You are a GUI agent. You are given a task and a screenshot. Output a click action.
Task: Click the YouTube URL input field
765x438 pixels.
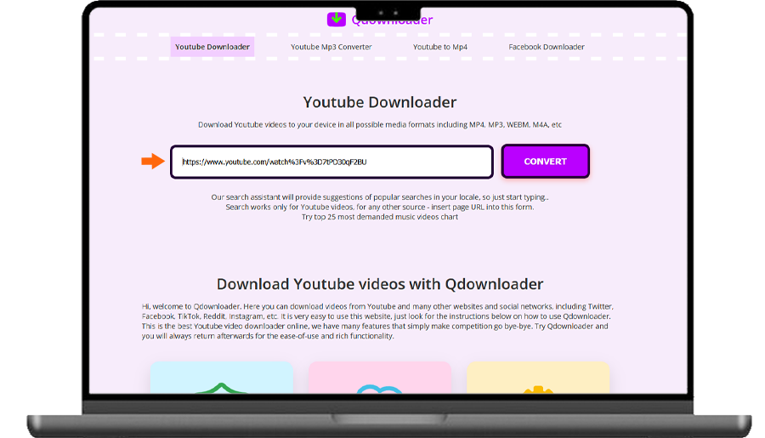pos(331,162)
